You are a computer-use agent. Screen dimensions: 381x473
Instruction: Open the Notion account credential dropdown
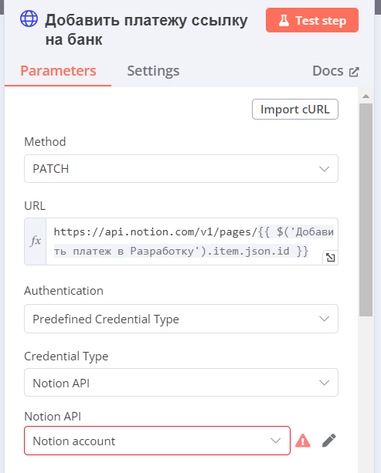157,441
